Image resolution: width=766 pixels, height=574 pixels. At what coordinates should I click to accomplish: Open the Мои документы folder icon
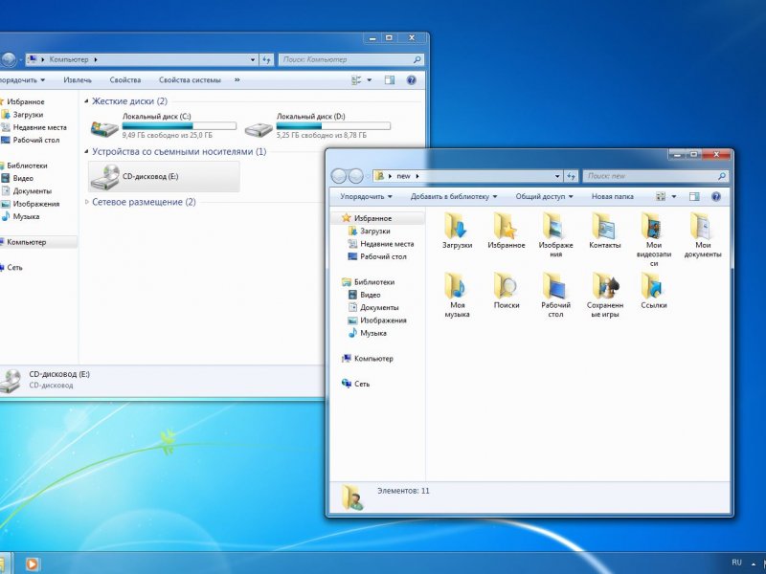point(702,226)
